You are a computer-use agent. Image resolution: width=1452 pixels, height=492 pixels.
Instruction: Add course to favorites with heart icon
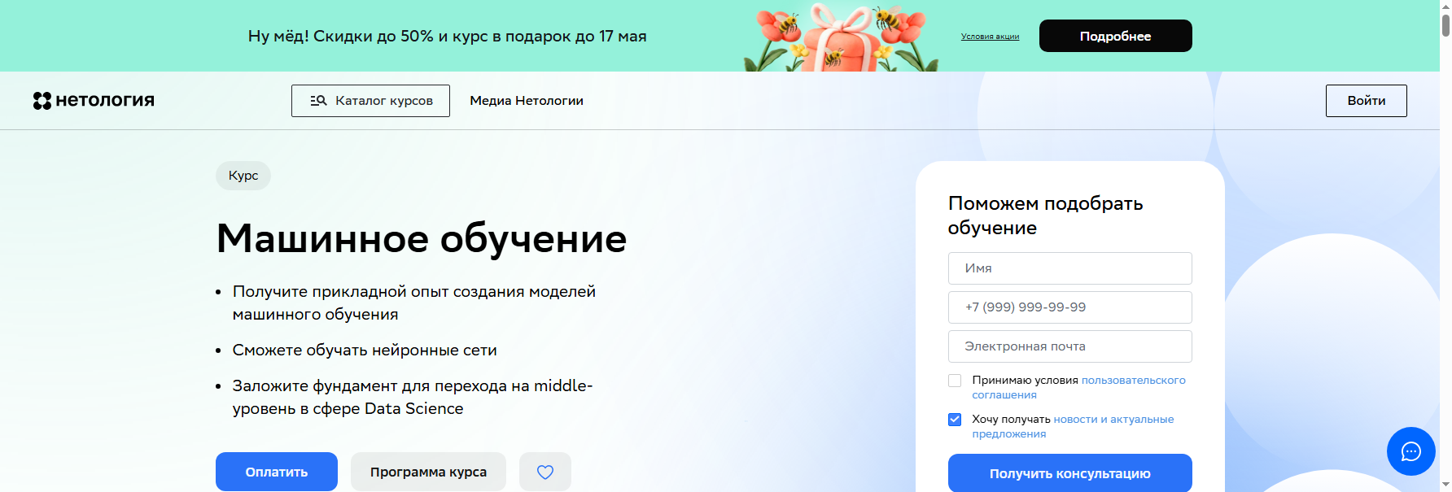pyautogui.click(x=545, y=472)
